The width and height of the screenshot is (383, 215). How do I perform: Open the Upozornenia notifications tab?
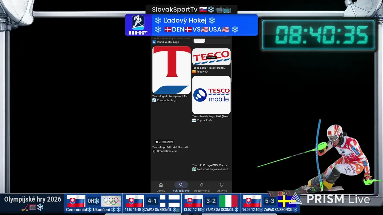click(x=202, y=188)
